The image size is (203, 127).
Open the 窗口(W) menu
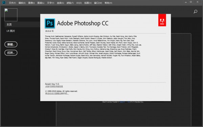(98, 3)
